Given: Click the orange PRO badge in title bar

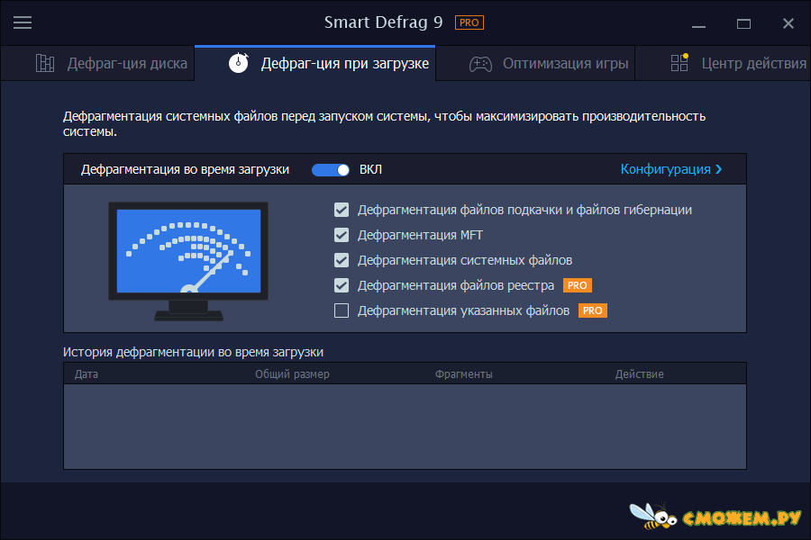Looking at the screenshot, I should click(x=469, y=22).
